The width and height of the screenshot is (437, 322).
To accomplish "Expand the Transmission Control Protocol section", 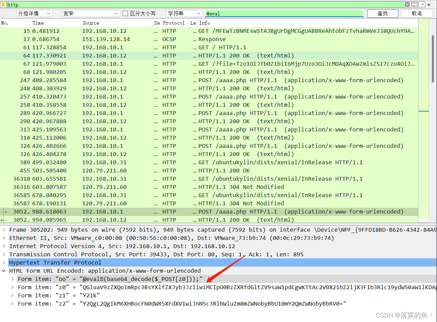I will (4, 255).
